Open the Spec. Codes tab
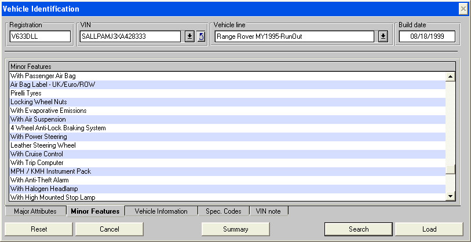The image size is (471, 242). coord(224,211)
